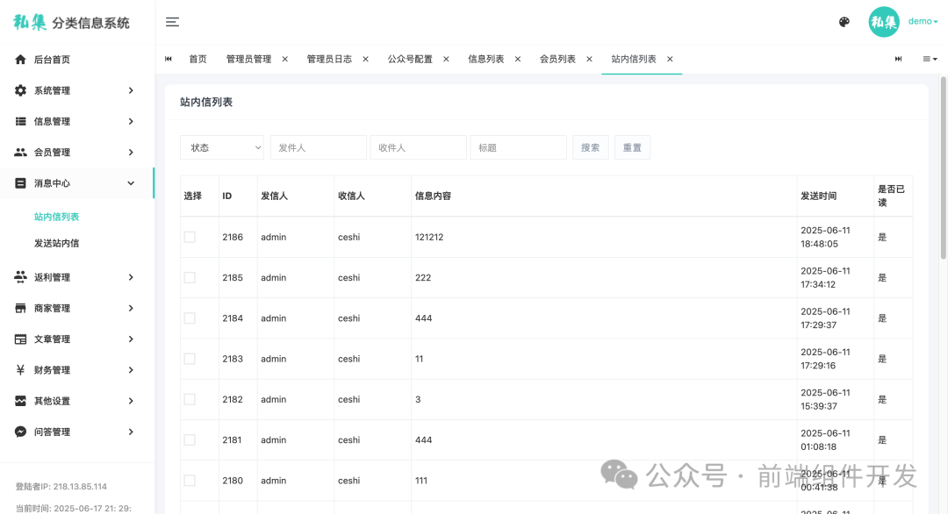The height and width of the screenshot is (514, 948).
Task: Click the scroll-to-end tabs arrow icon
Action: (x=898, y=59)
